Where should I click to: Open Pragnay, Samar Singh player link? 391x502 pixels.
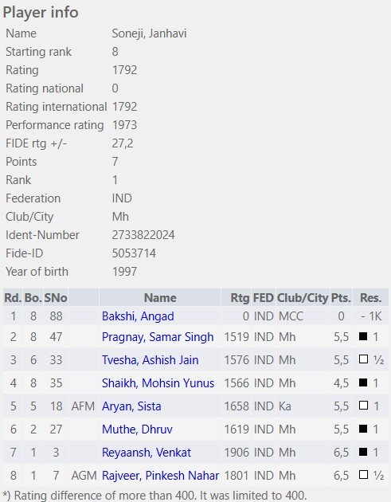[x=158, y=337]
